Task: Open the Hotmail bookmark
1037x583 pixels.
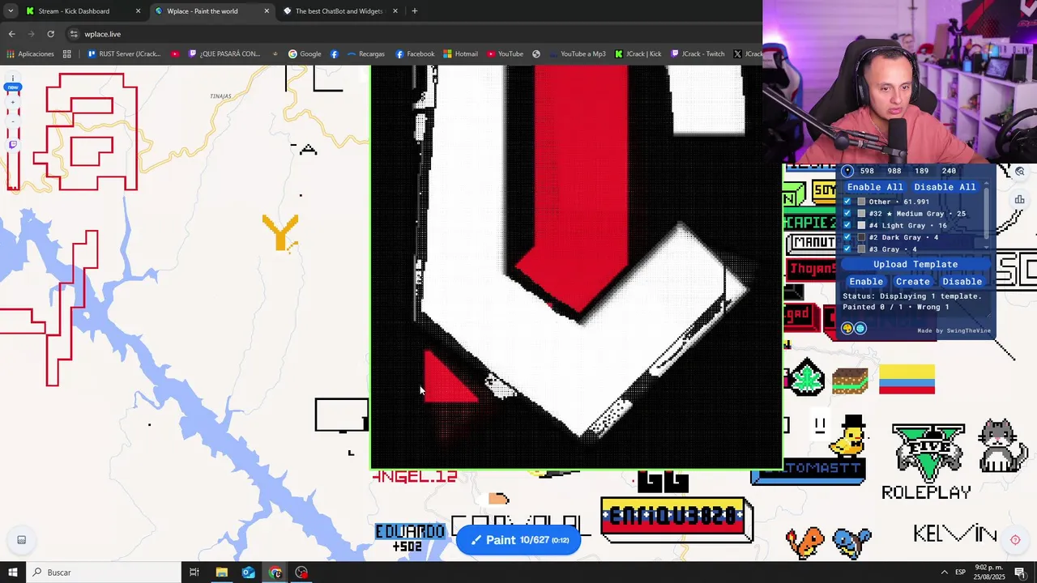Action: tap(460, 54)
